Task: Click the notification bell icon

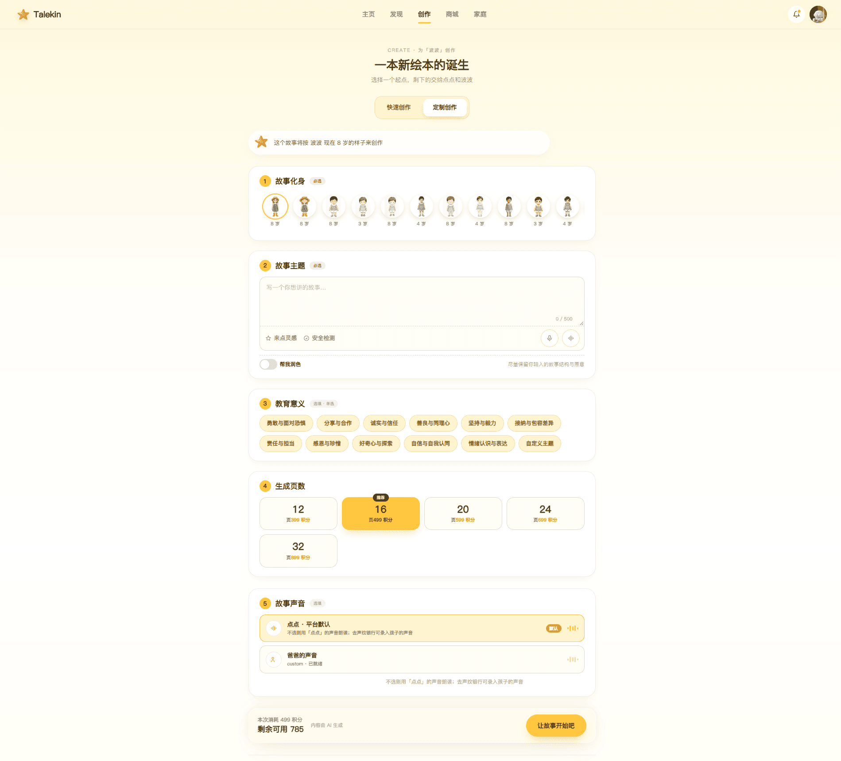Action: click(x=796, y=14)
